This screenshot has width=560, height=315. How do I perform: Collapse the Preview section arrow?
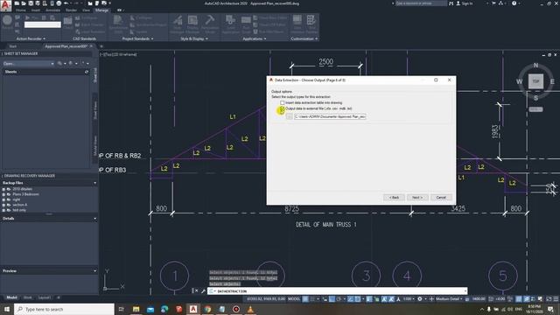coord(95,270)
